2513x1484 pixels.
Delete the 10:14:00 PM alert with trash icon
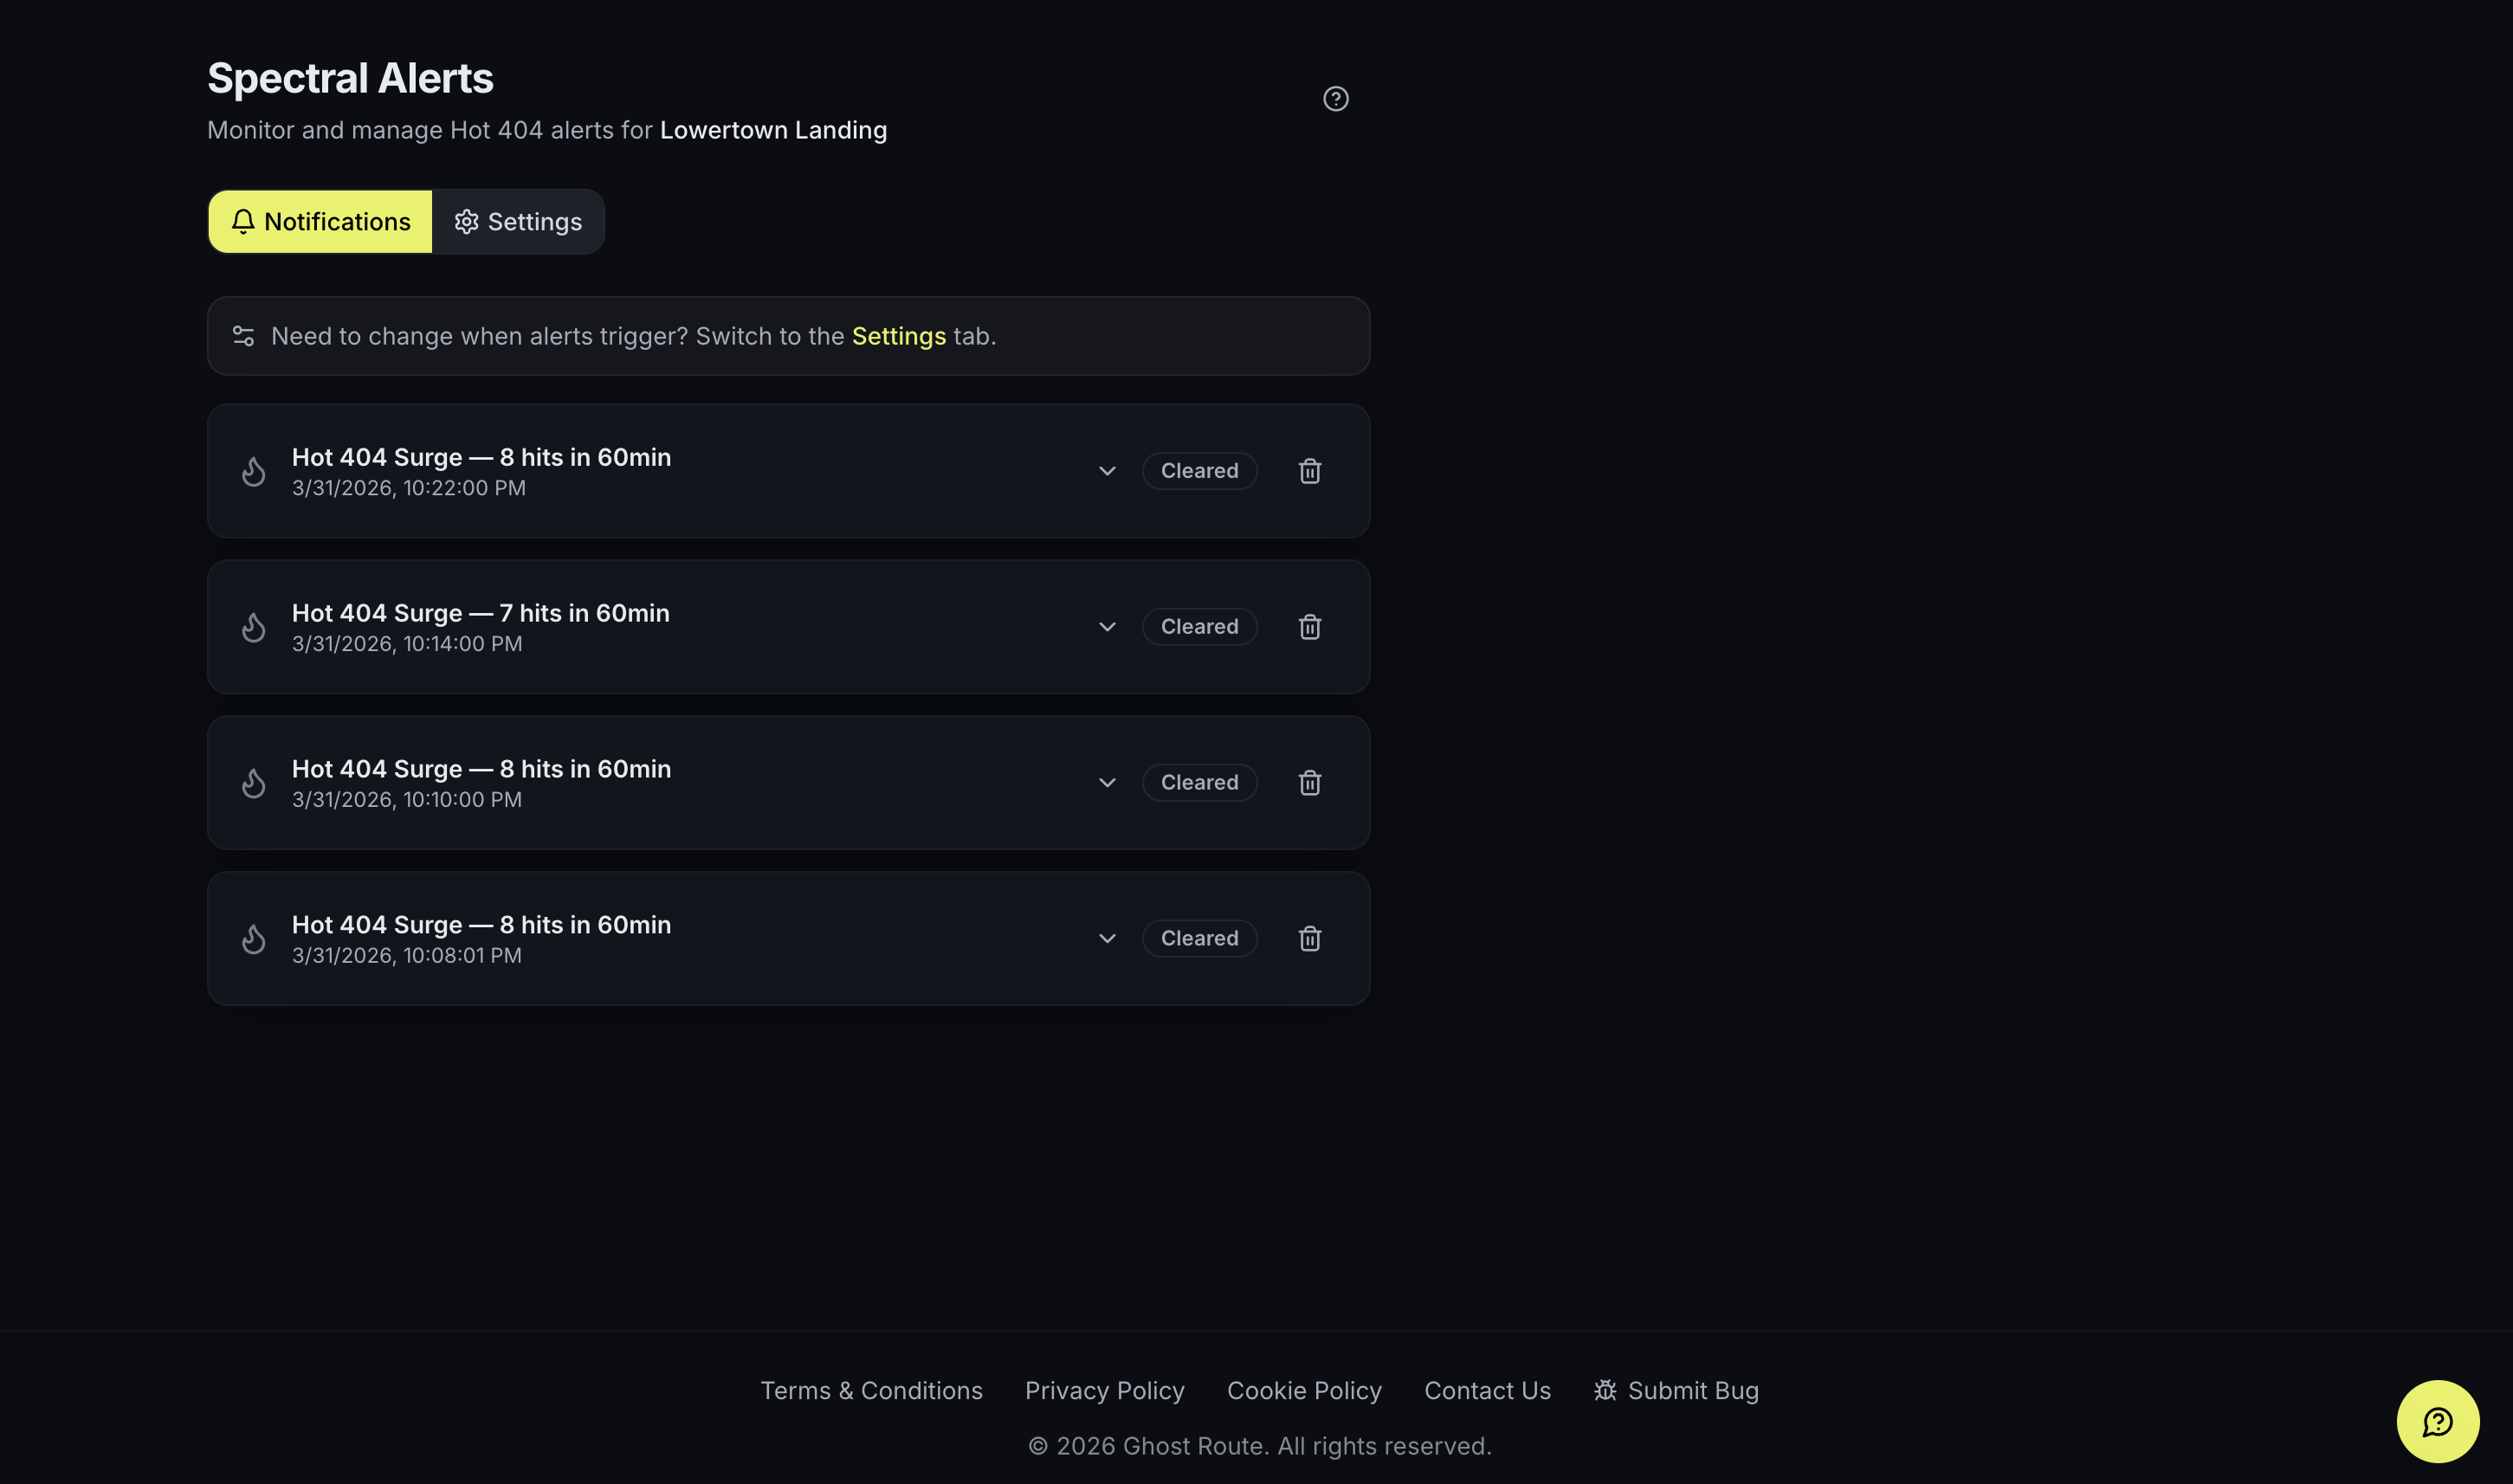click(1309, 627)
